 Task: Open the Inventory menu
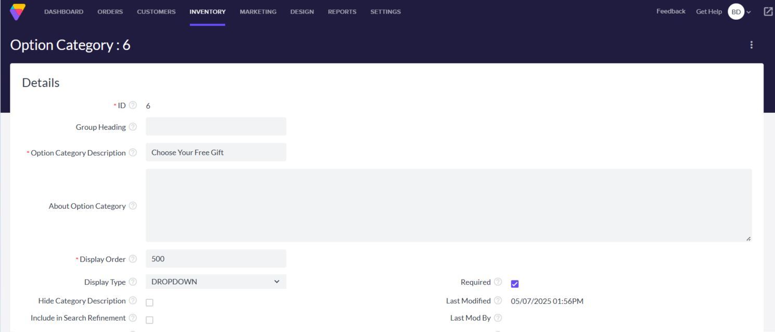click(207, 11)
